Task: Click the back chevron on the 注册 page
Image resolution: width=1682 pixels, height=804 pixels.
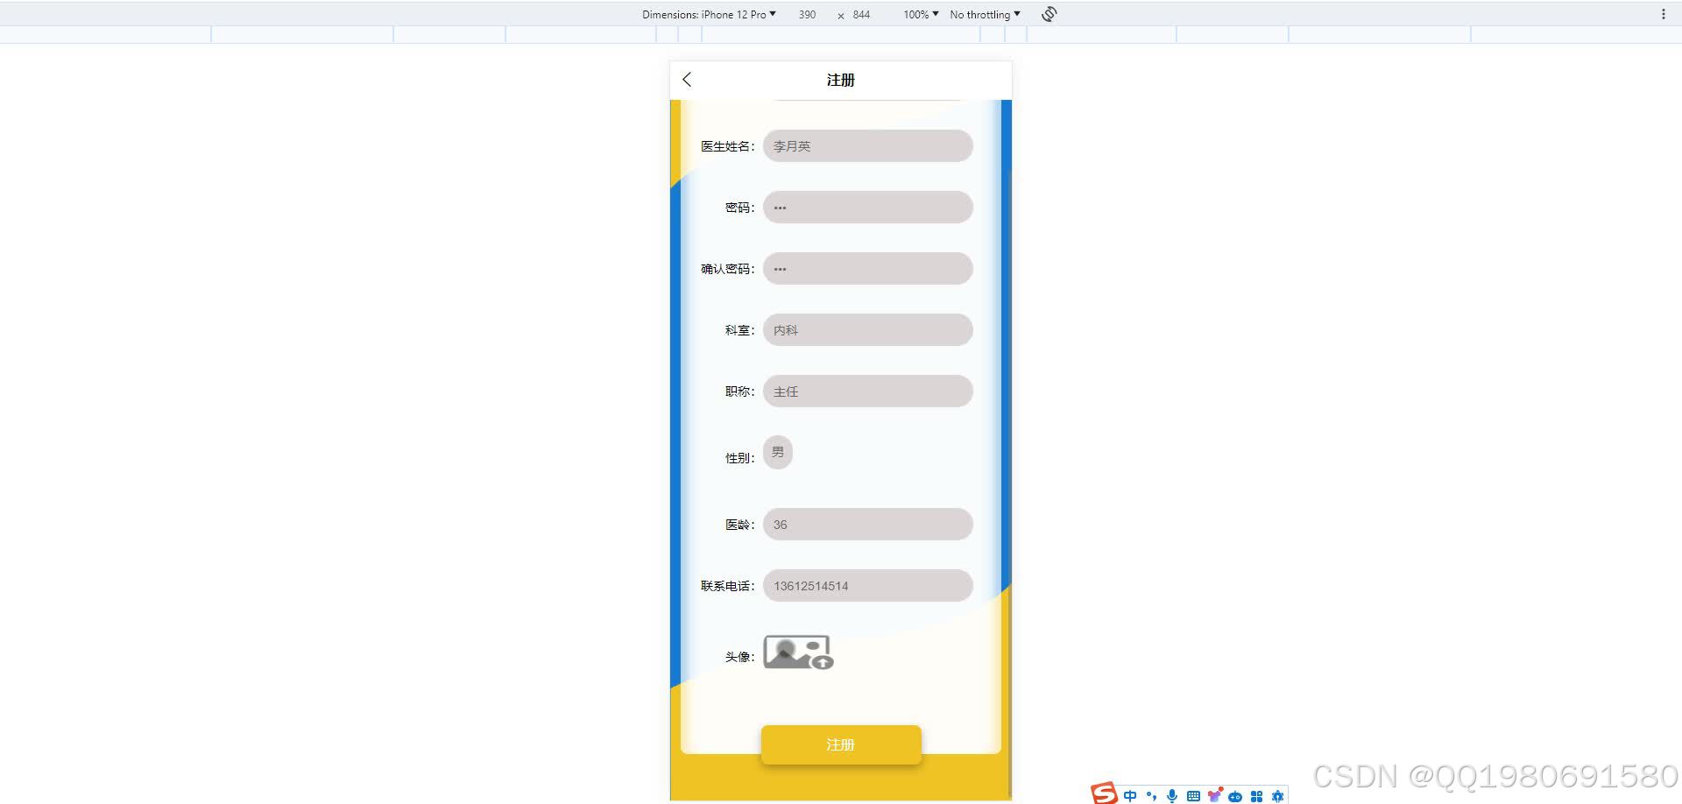Action: point(687,79)
